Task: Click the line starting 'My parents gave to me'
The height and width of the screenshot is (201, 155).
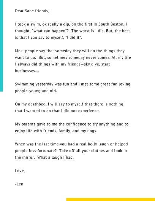Action: point(72,124)
